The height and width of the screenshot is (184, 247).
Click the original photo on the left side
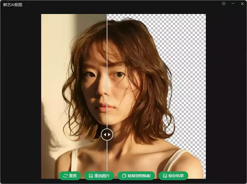[63, 82]
